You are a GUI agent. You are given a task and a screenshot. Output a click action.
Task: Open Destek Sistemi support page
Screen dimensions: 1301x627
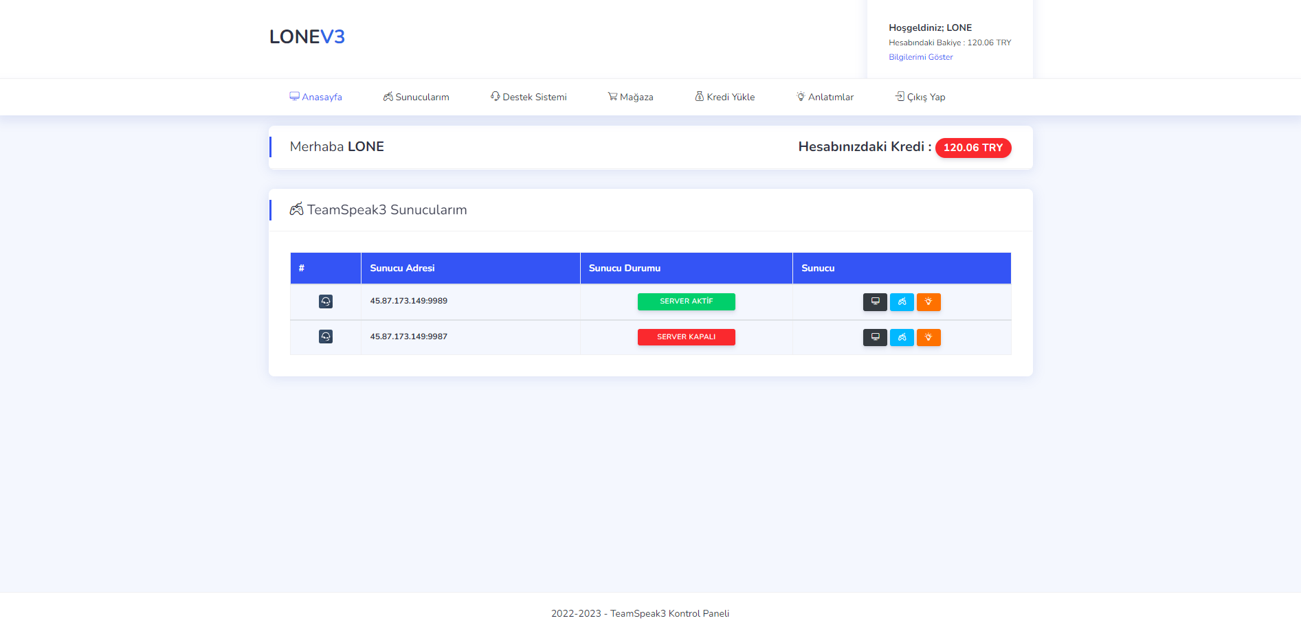[529, 97]
